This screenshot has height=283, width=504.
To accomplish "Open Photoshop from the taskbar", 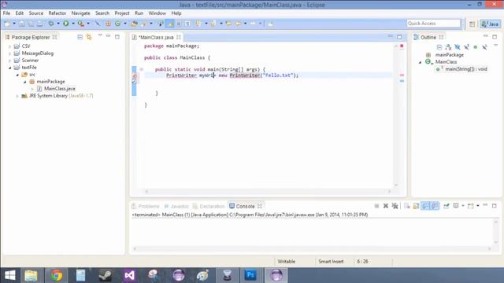I will click(250, 275).
